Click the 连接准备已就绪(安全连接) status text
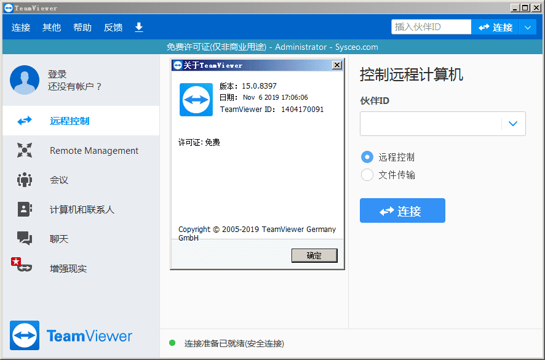Image resolution: width=545 pixels, height=360 pixels. pos(234,343)
